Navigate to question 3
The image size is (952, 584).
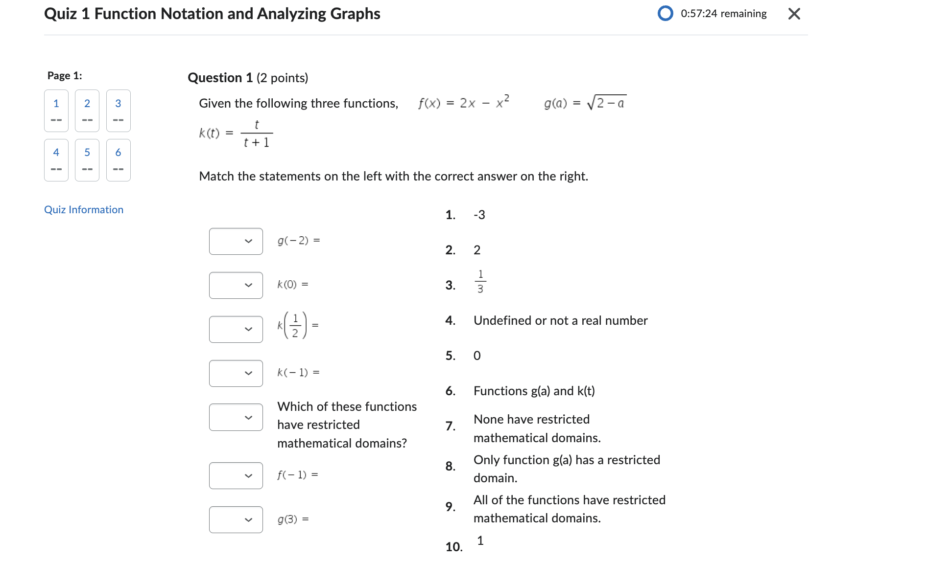click(x=118, y=111)
